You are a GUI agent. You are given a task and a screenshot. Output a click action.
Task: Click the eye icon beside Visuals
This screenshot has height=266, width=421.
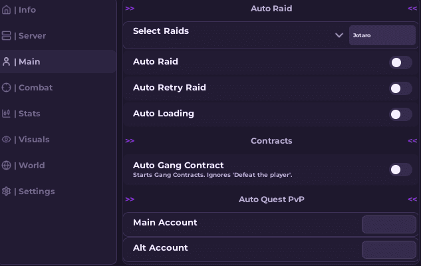pyautogui.click(x=7, y=140)
